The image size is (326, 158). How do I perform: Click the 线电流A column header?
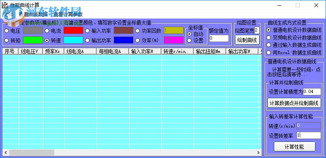coord(80,51)
